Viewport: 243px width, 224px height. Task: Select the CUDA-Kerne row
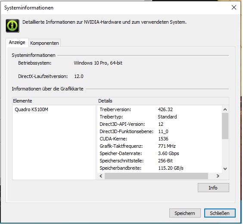tap(159, 139)
